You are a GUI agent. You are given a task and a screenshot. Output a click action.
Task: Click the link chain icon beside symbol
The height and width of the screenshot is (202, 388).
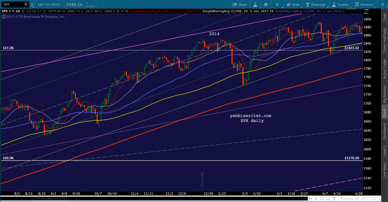[32, 5]
